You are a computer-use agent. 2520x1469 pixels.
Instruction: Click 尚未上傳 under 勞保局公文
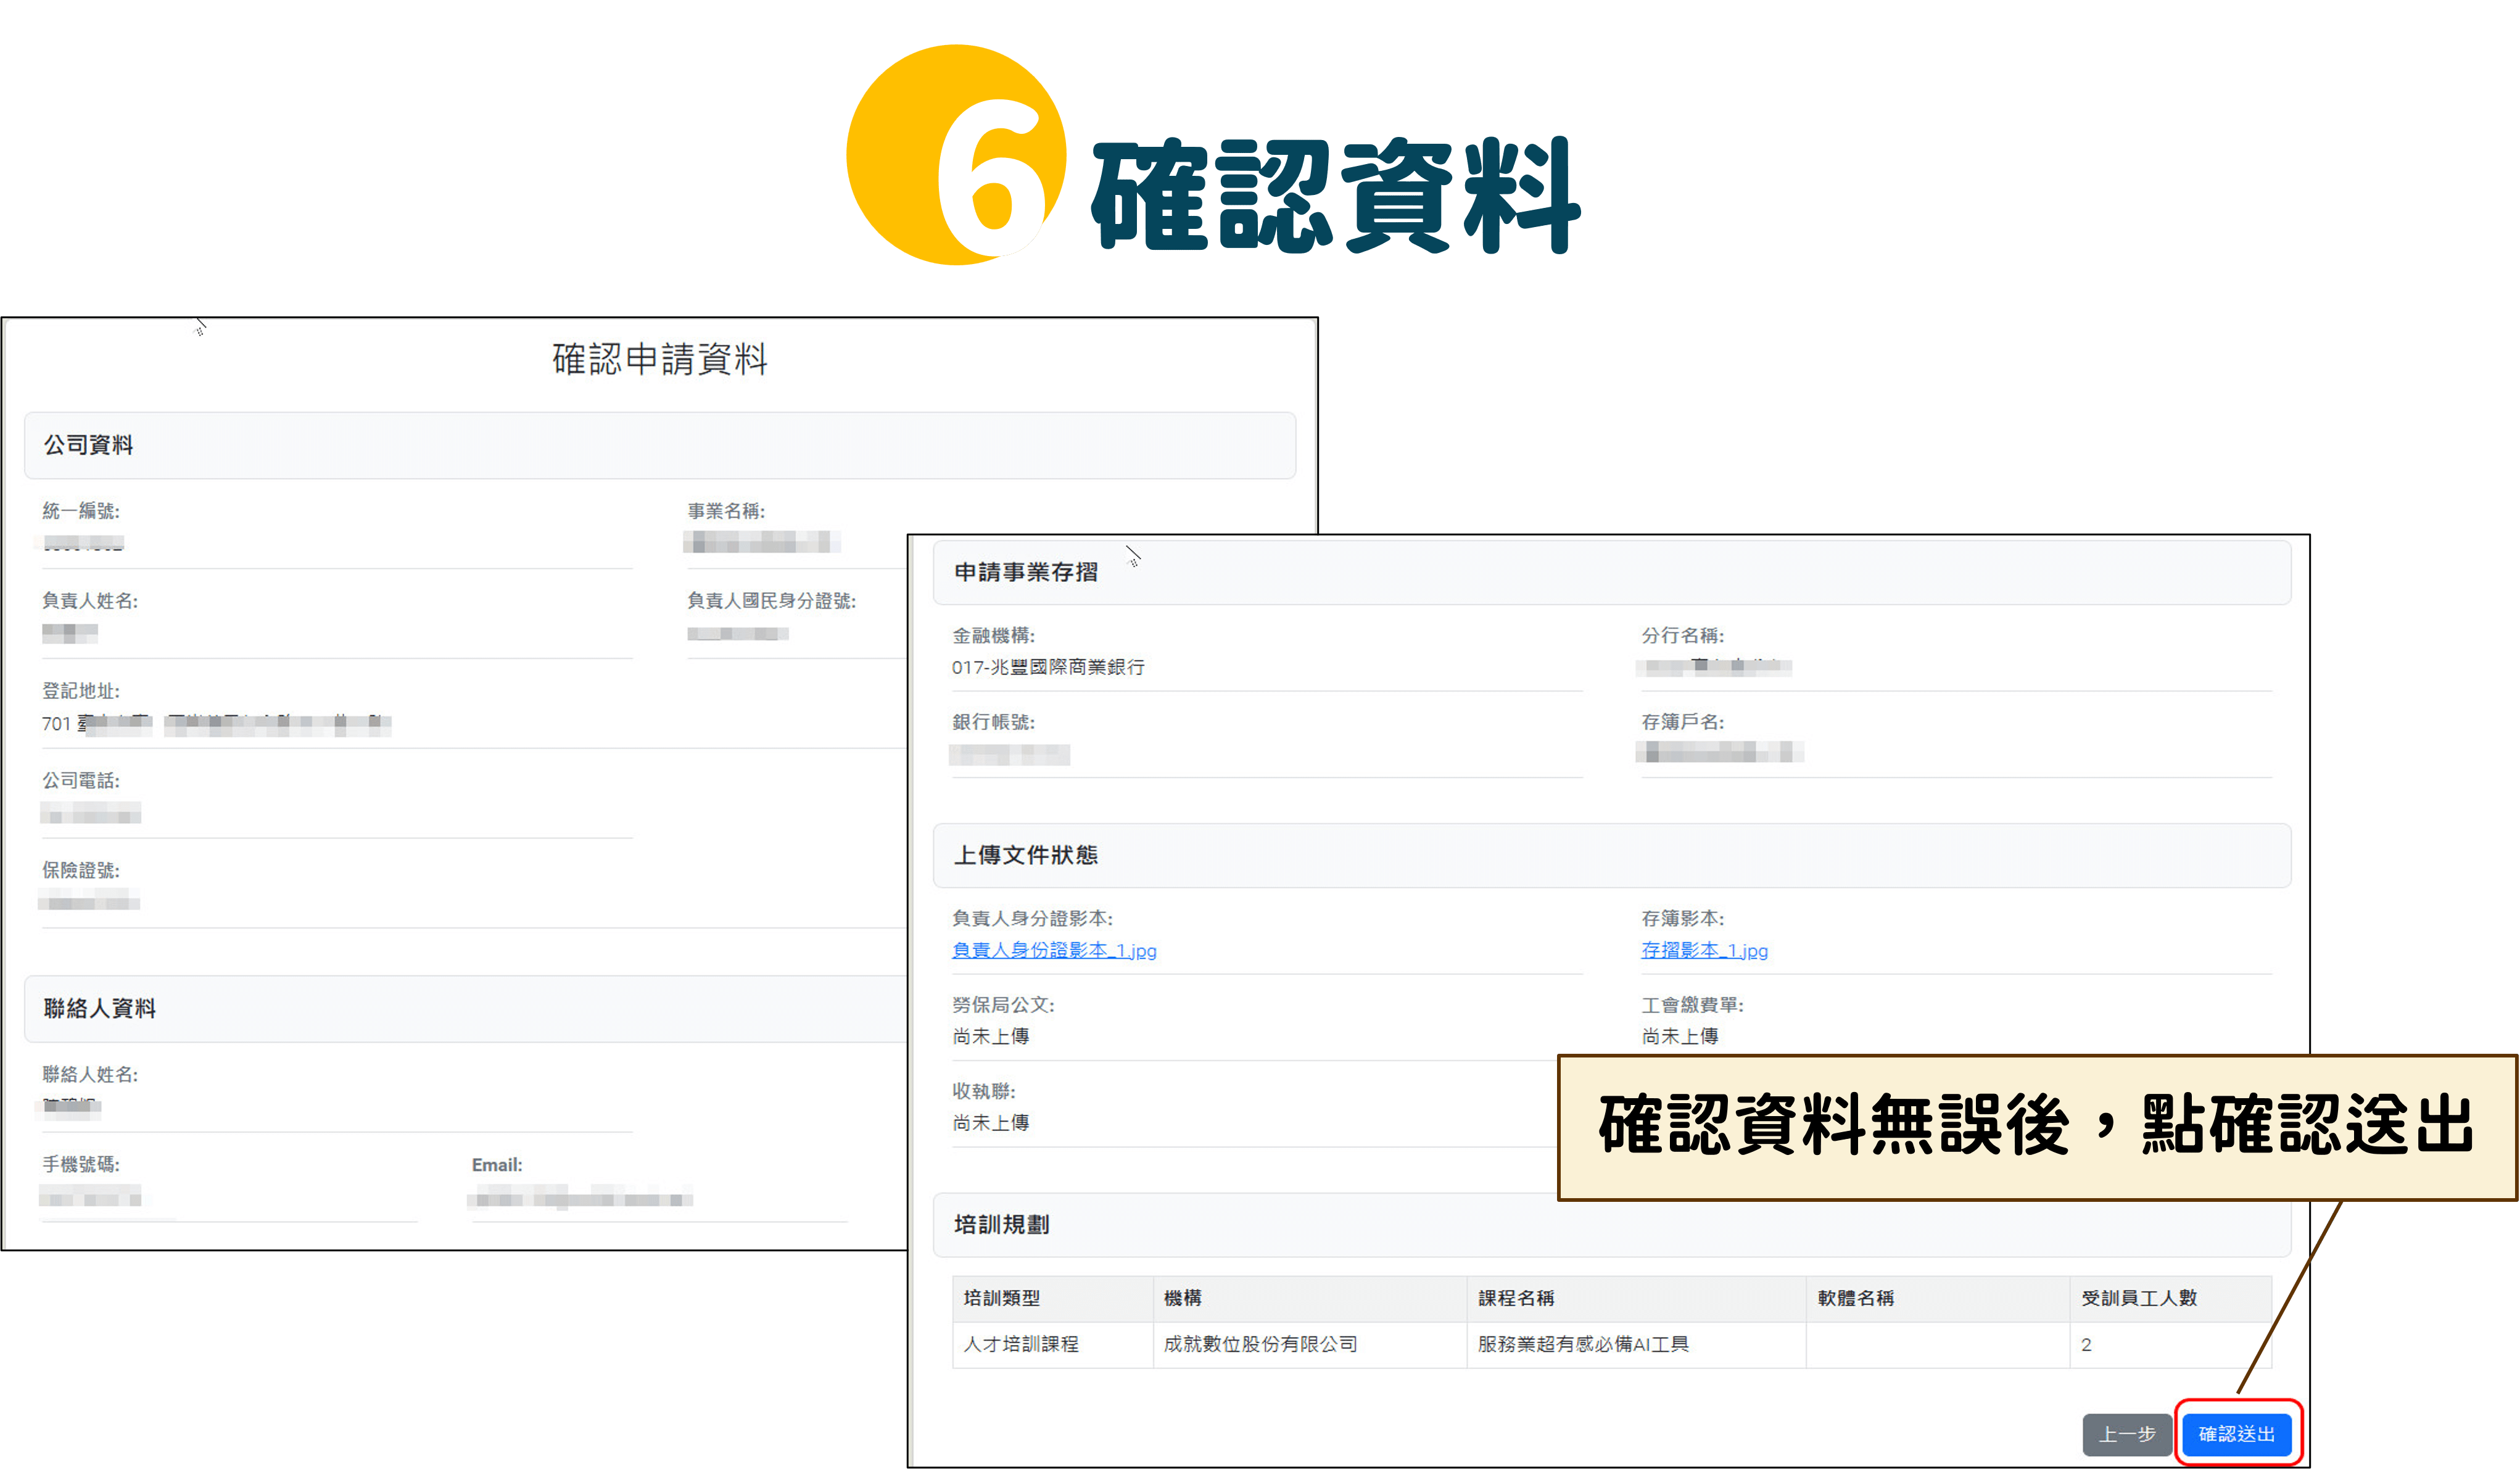coord(990,1036)
